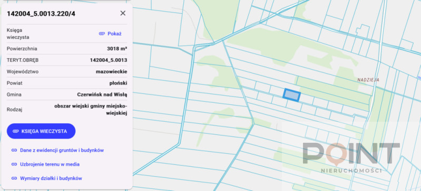Image resolution: width=421 pixels, height=191 pixels.
Task: Click the icon beside Dane z ewidencji gruntów
Action: tap(14, 151)
